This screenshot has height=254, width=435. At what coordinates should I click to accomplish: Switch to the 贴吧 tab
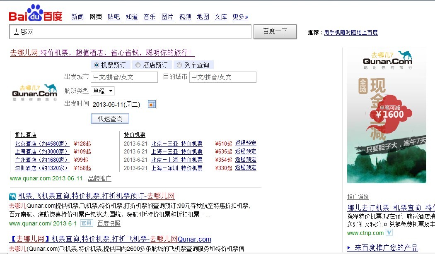point(114,17)
